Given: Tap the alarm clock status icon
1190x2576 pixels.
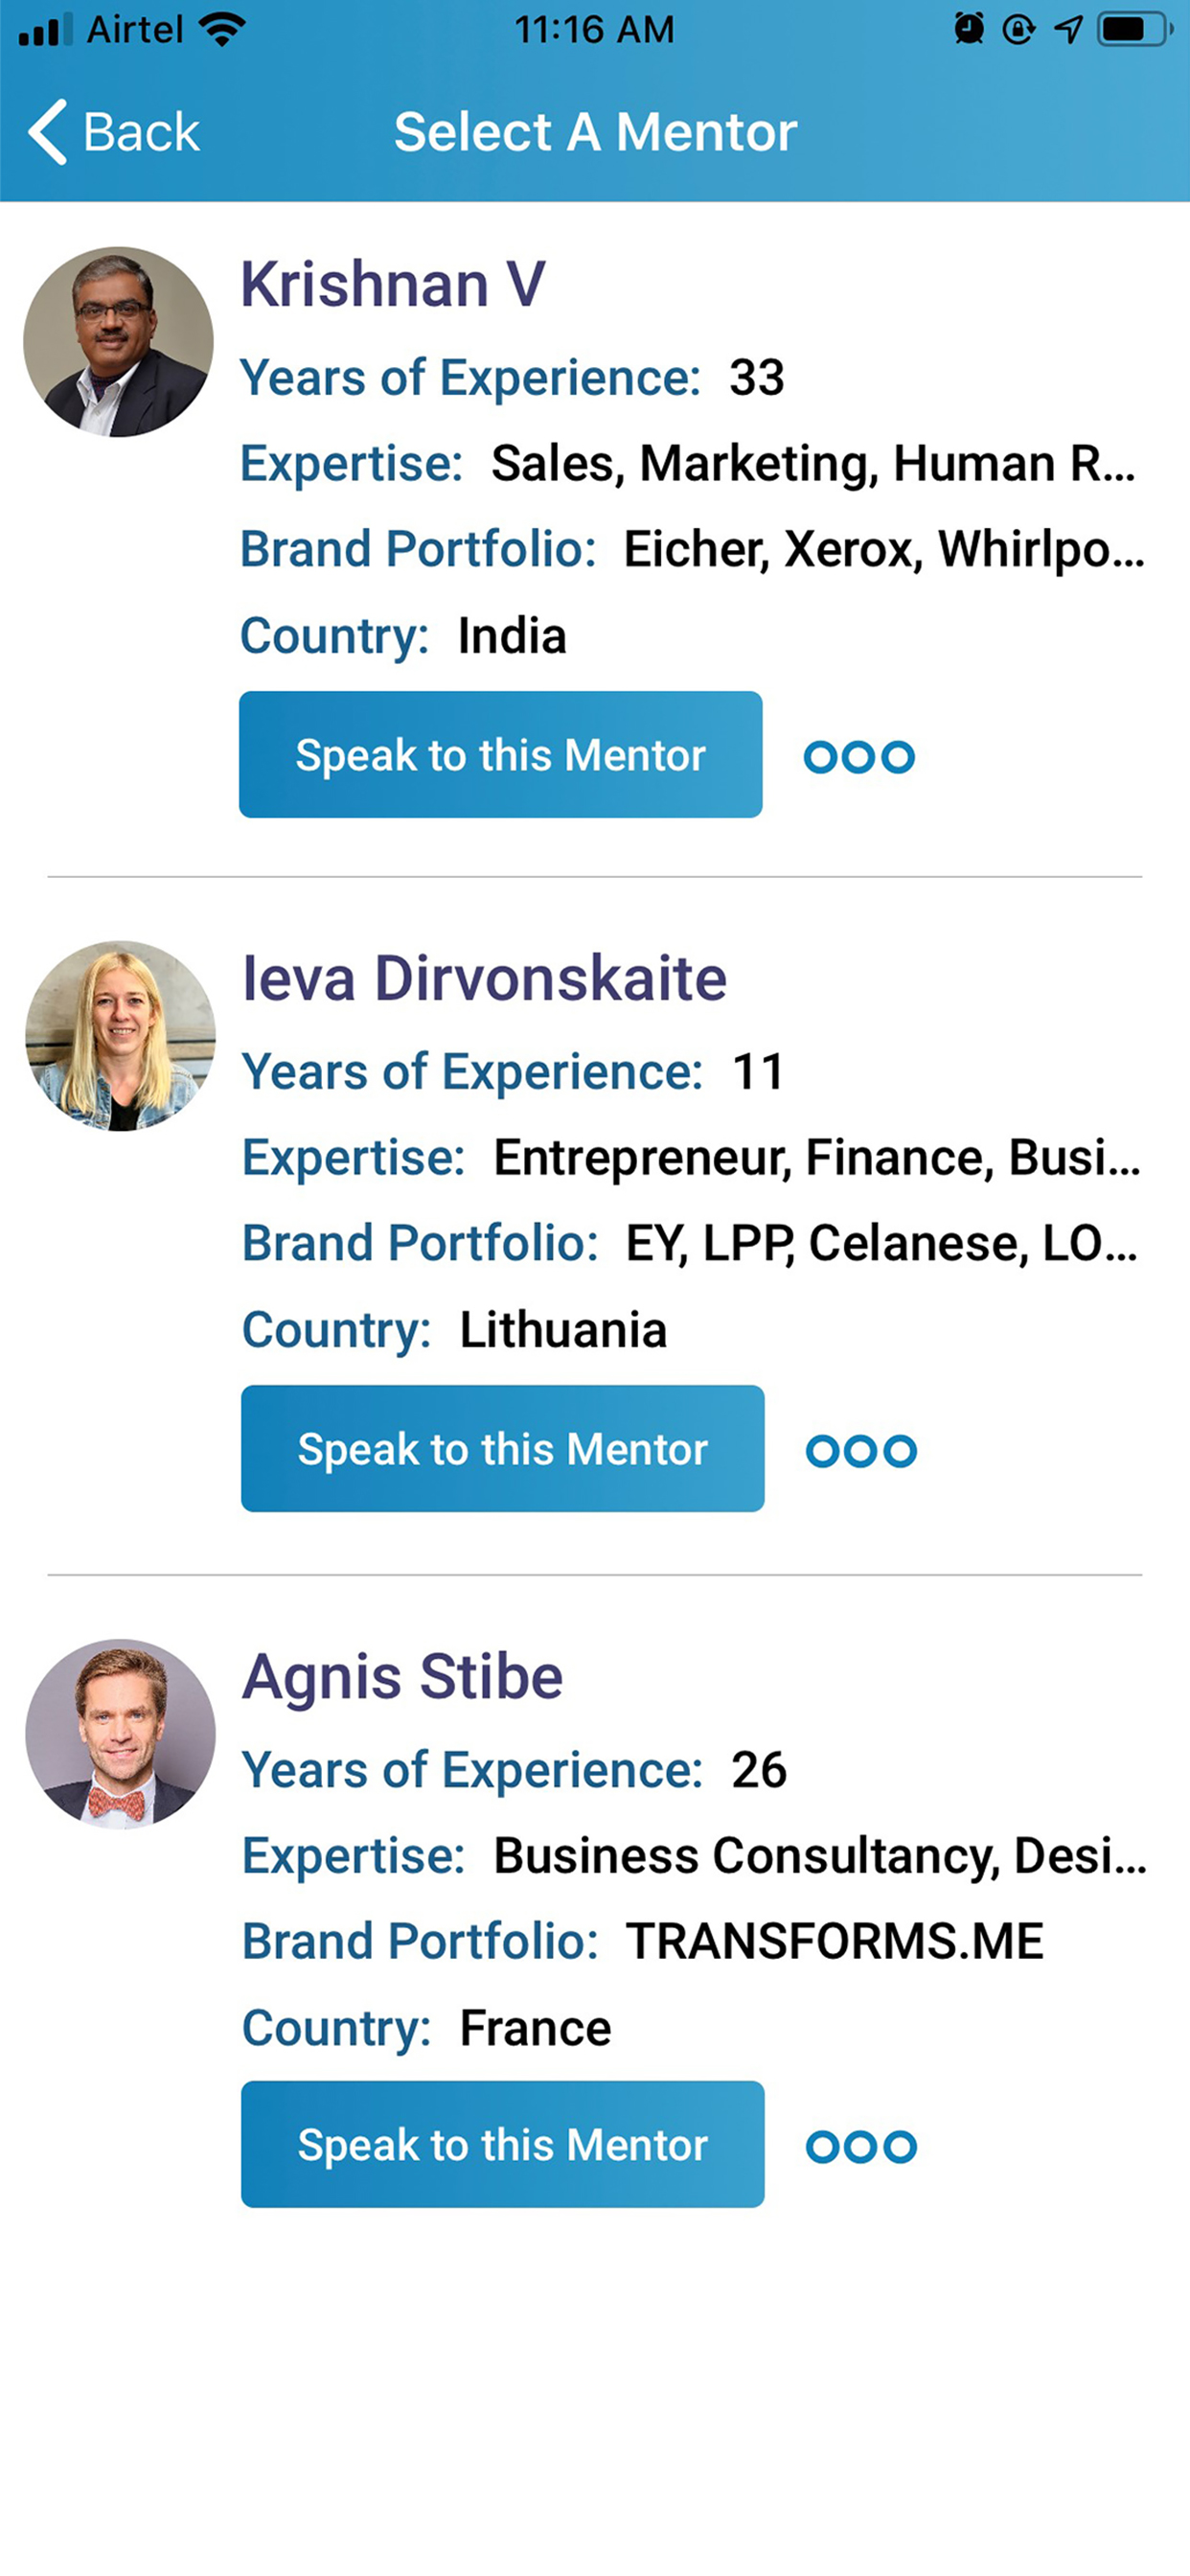Looking at the screenshot, I should 968,29.
